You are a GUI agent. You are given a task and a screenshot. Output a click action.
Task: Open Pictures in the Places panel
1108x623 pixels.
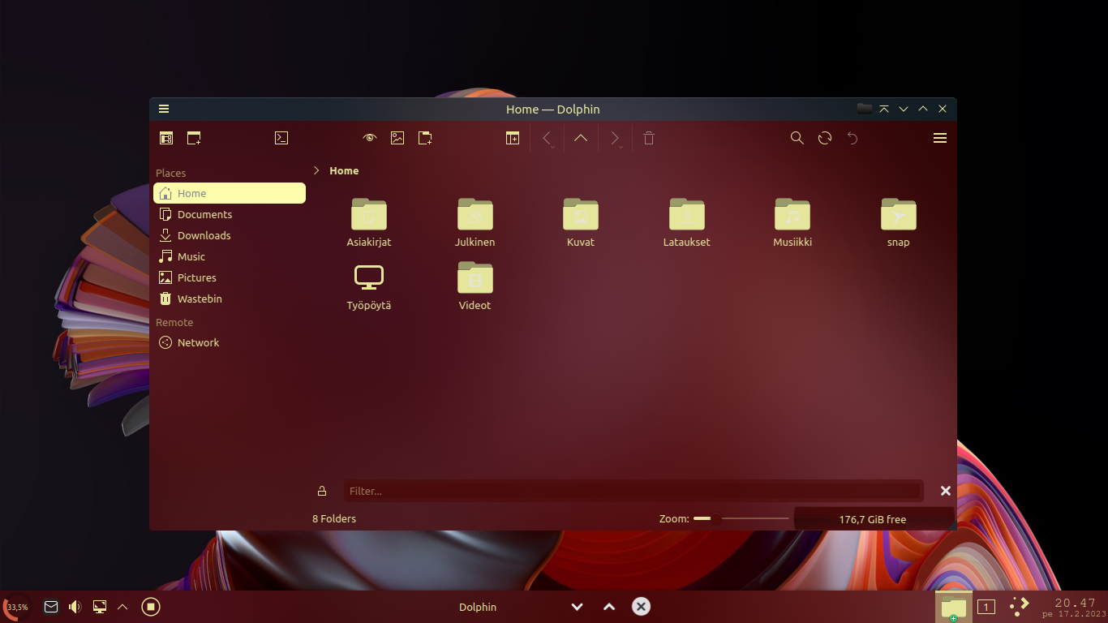point(230,277)
